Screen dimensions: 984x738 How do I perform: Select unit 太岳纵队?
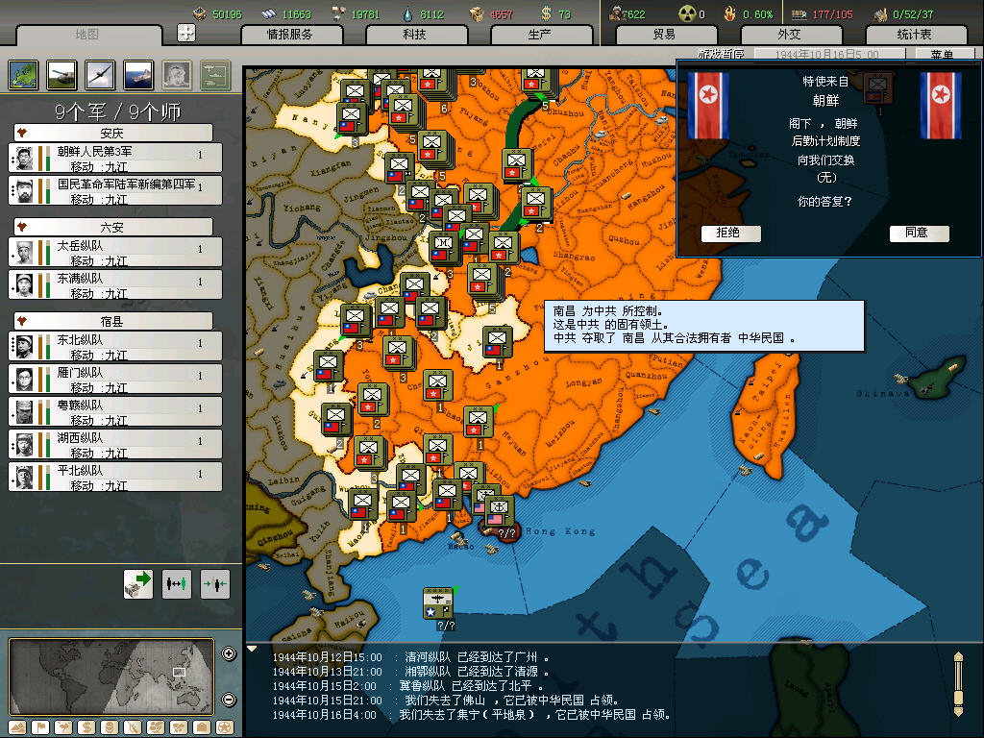point(115,253)
